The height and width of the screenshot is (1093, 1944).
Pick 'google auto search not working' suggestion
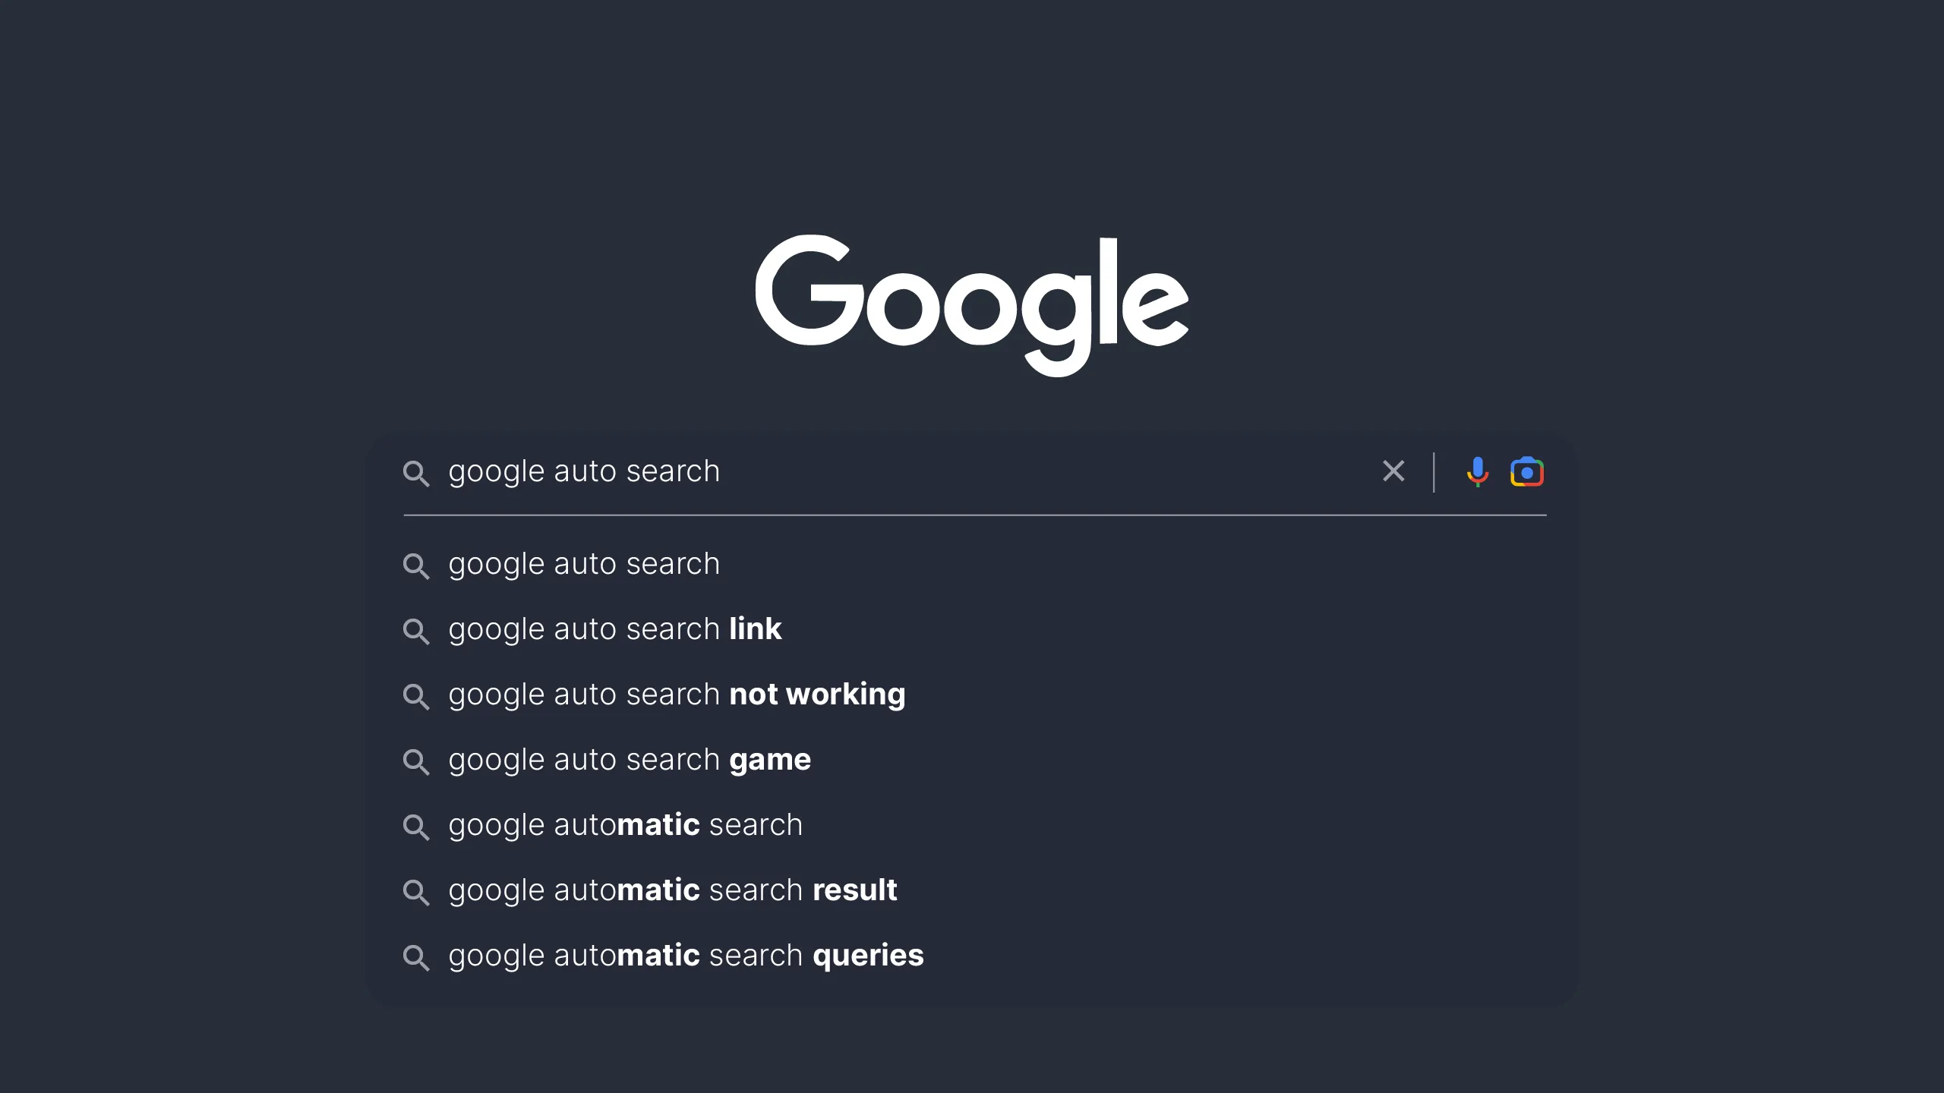(x=677, y=695)
